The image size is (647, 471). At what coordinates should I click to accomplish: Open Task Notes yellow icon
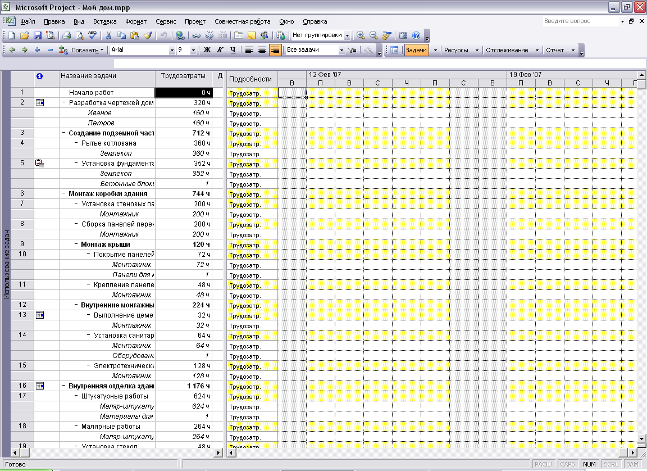tap(251, 35)
